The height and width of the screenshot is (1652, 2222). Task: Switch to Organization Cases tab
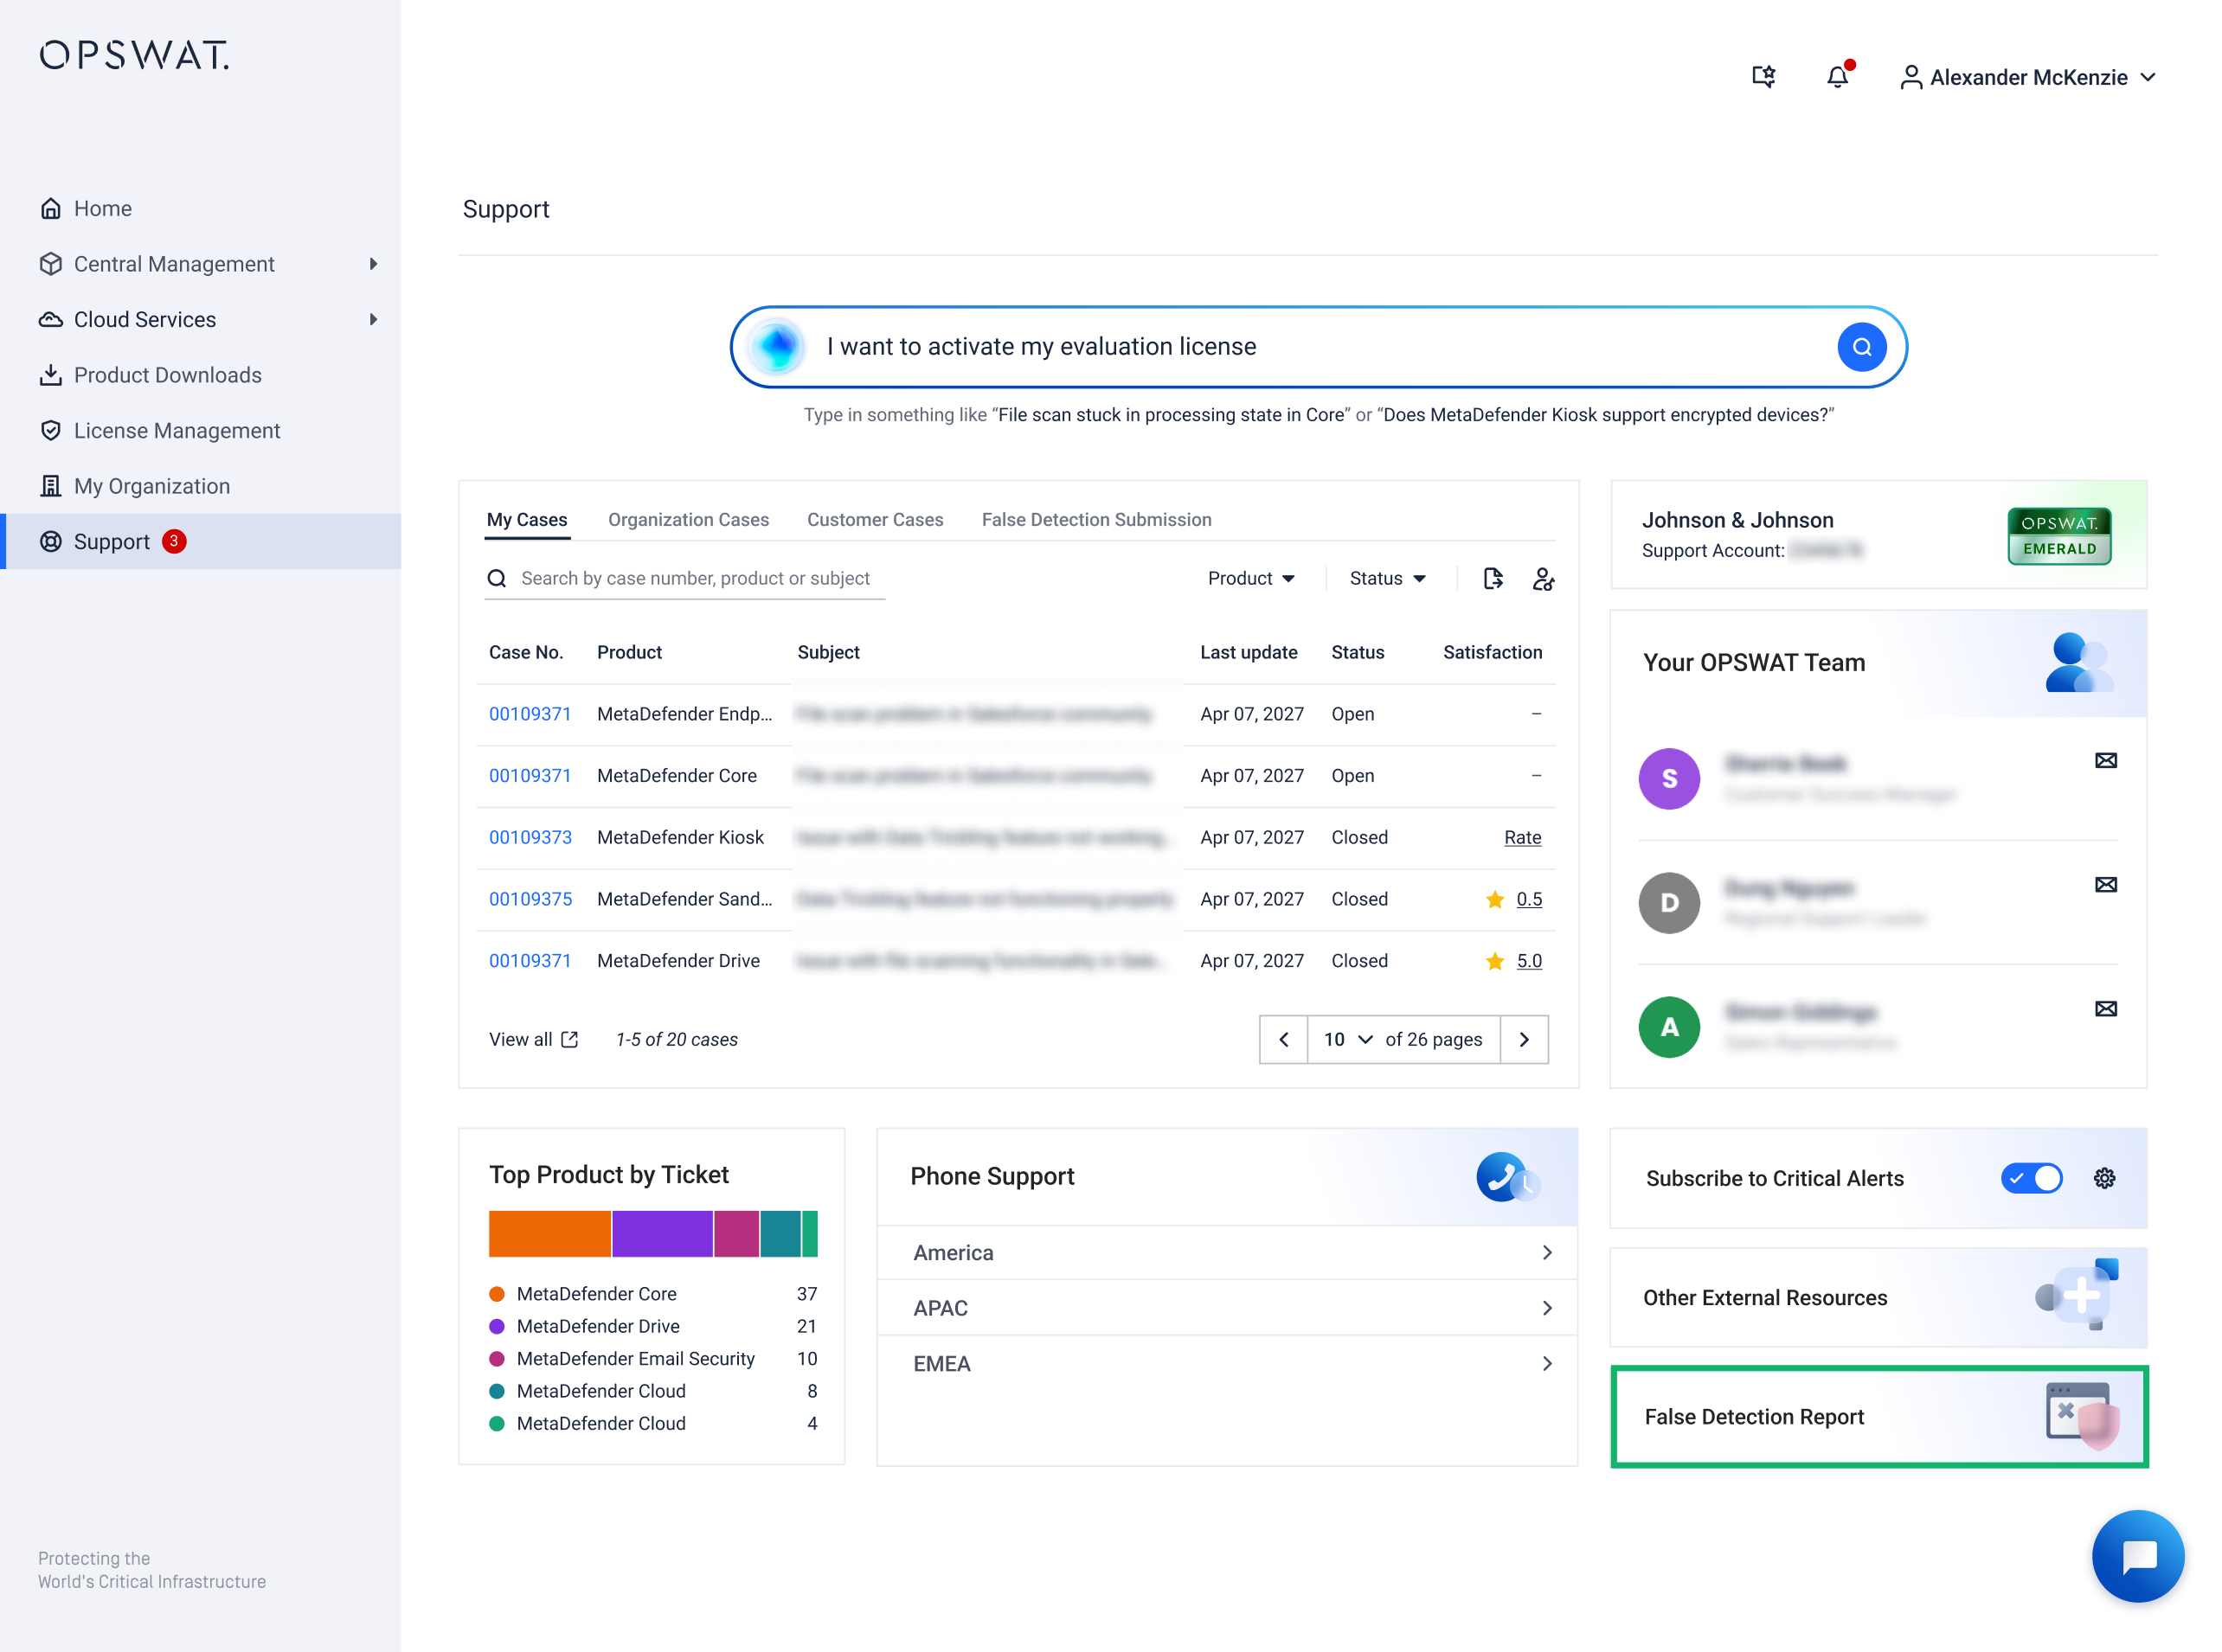[x=688, y=520]
